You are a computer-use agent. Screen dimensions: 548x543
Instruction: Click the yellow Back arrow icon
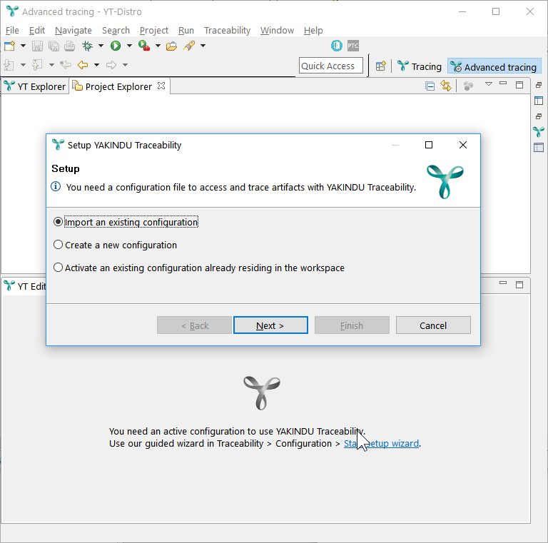(83, 65)
